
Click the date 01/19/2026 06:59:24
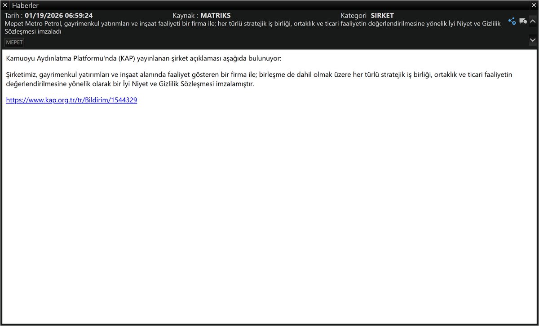pyautogui.click(x=59, y=16)
